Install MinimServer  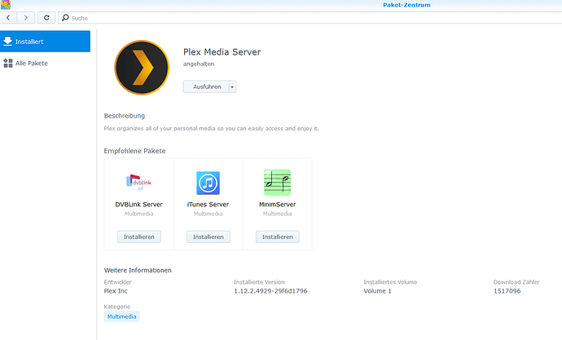point(278,236)
